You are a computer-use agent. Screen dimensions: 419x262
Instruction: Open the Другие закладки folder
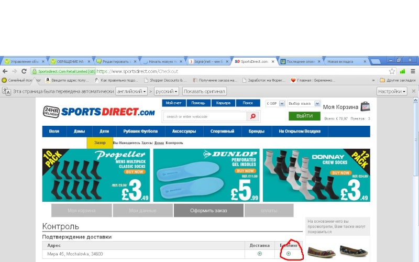[398, 80]
